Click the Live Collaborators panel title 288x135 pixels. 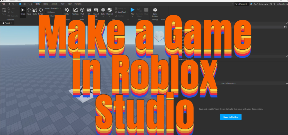pos(228,83)
